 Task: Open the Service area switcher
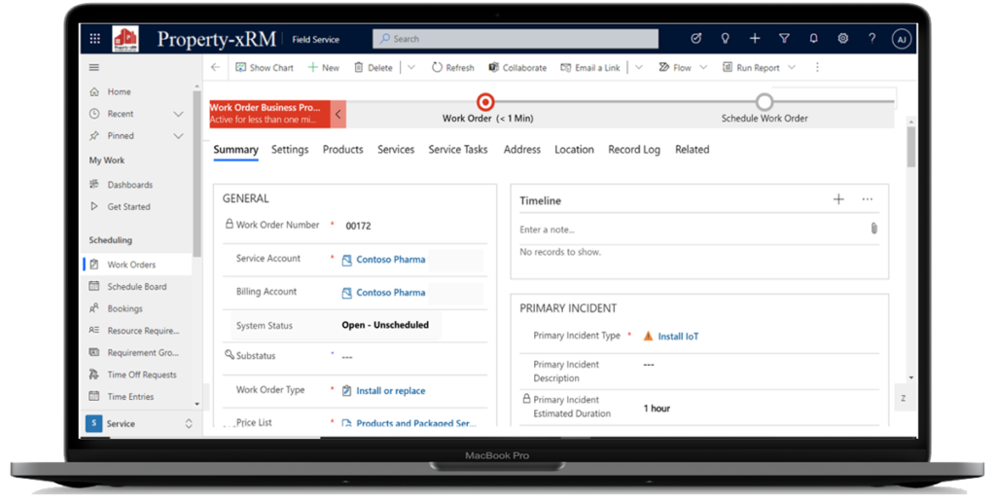(x=138, y=423)
